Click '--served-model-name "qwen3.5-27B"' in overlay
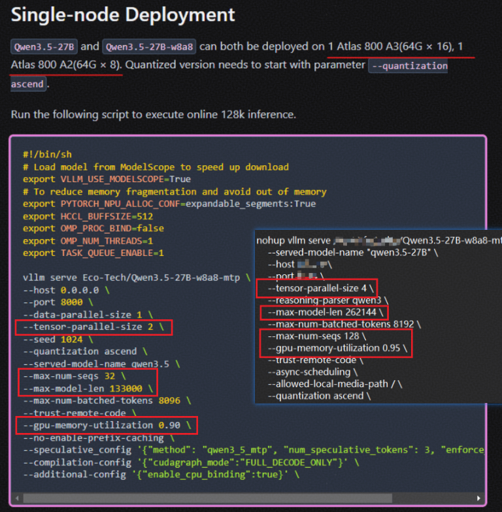The image size is (502, 512). [353, 252]
